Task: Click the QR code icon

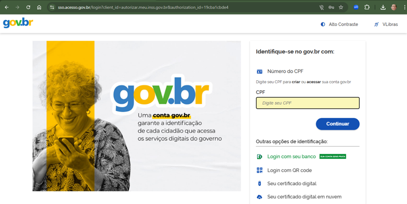Action: (x=260, y=170)
